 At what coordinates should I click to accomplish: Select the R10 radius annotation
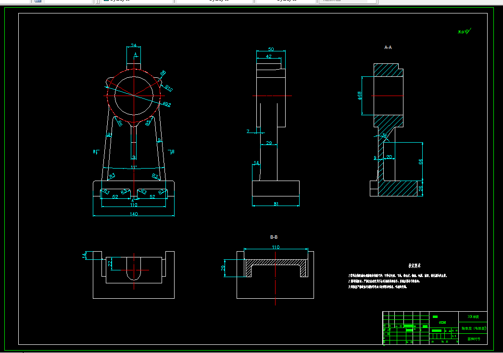click(x=168, y=88)
